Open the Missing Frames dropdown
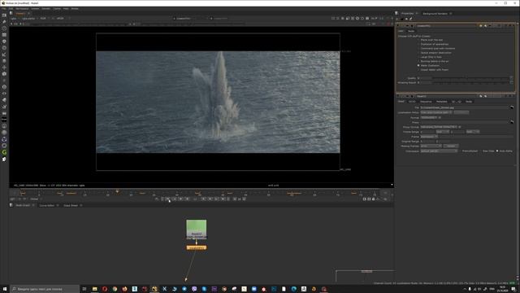 click(x=431, y=146)
